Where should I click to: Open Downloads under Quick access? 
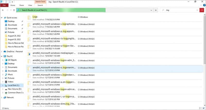[x=12, y=25]
